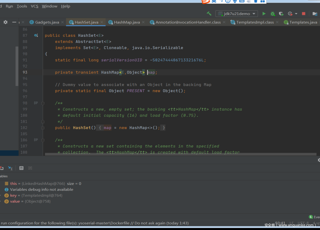Switch to the HashMap.java tab
The width and height of the screenshot is (320, 230).
coord(127,22)
